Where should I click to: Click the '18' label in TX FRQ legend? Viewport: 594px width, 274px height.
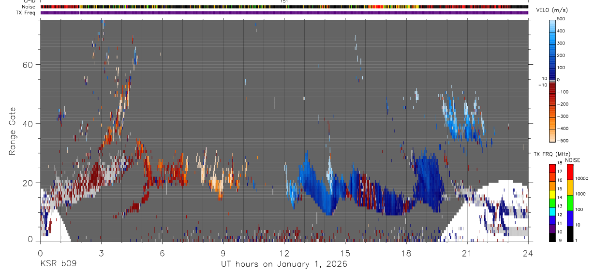pyautogui.click(x=560, y=163)
